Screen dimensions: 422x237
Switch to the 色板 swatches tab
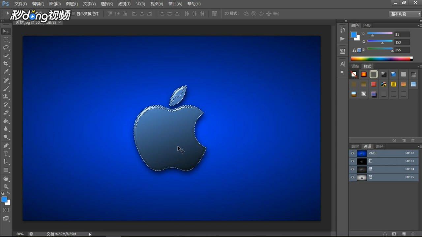click(367, 25)
